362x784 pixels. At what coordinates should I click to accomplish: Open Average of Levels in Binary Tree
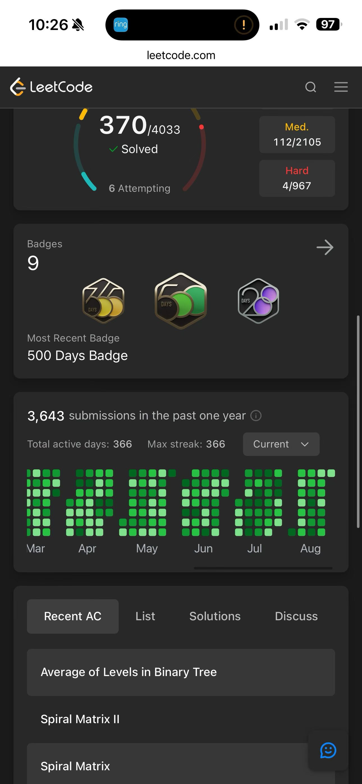click(x=181, y=672)
